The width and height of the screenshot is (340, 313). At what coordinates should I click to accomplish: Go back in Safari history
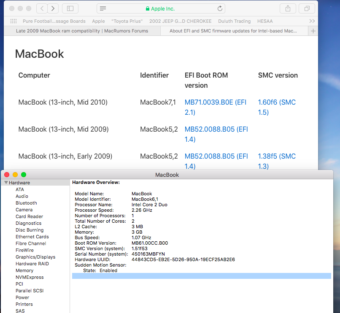coord(42,8)
